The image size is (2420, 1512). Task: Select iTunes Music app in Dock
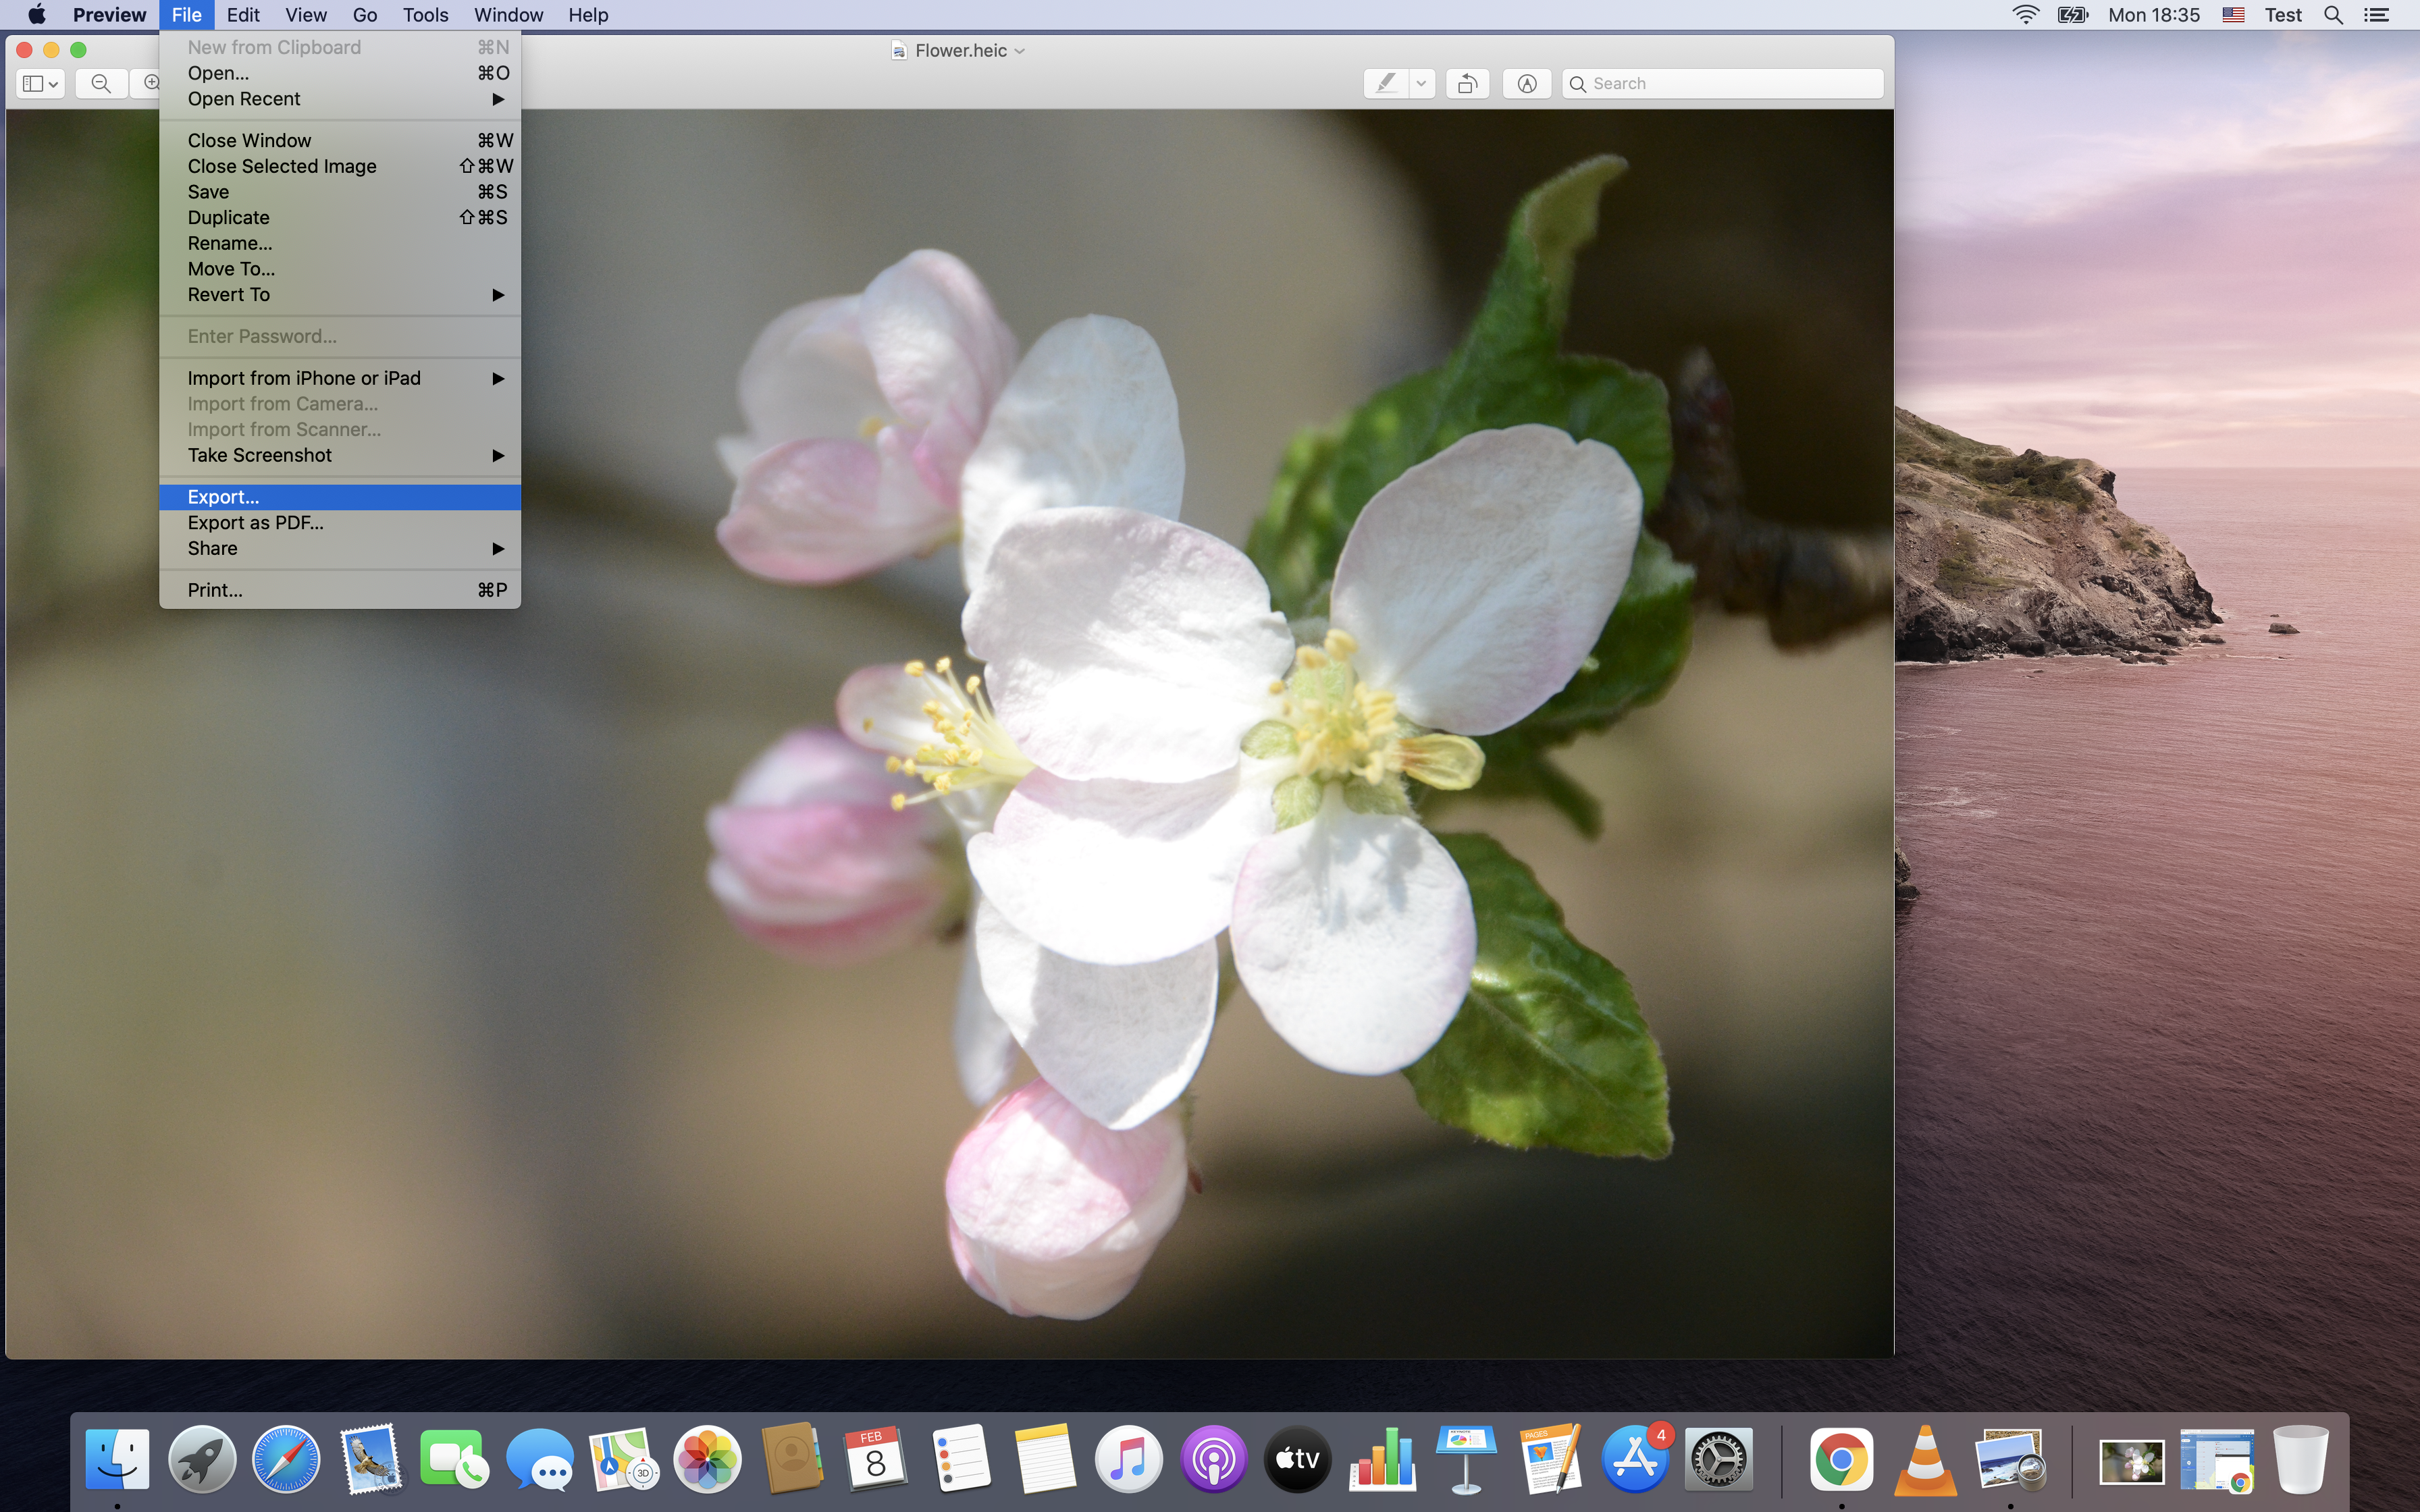(1129, 1460)
